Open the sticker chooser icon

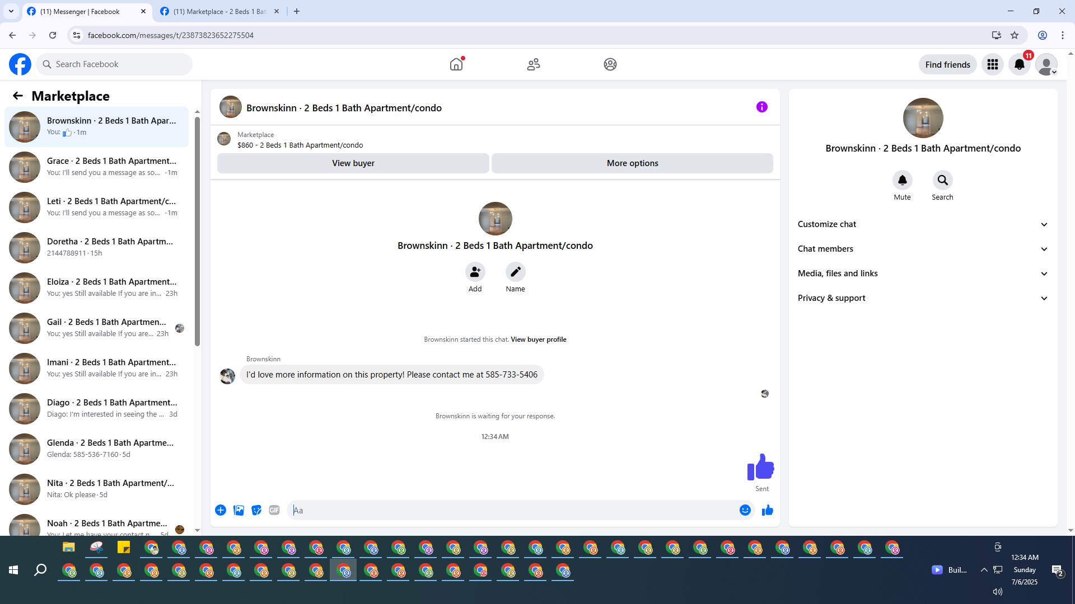[x=256, y=510]
